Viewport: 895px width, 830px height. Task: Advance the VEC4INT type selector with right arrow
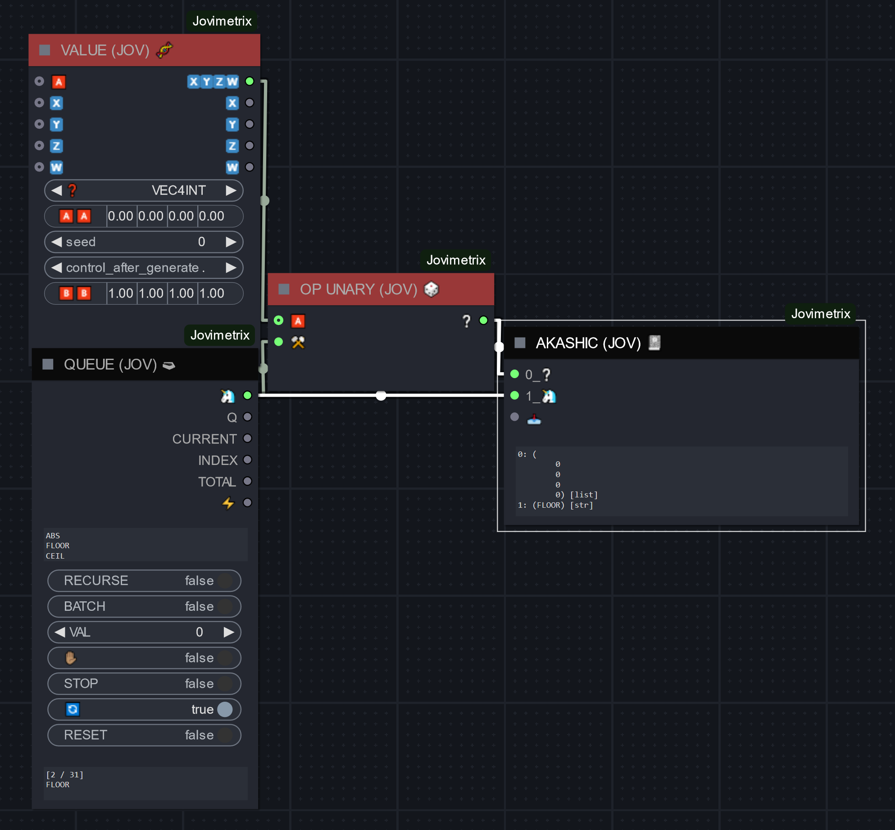(x=231, y=190)
